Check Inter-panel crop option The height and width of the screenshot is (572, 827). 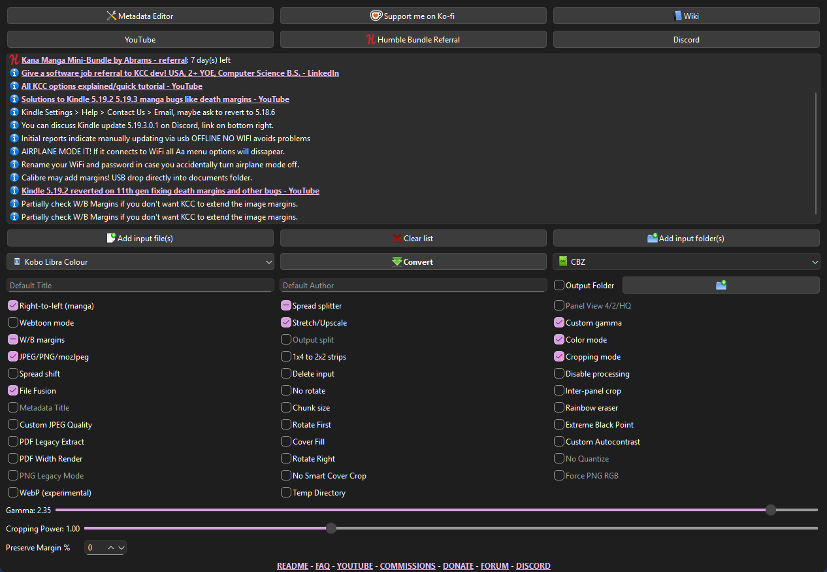click(559, 390)
